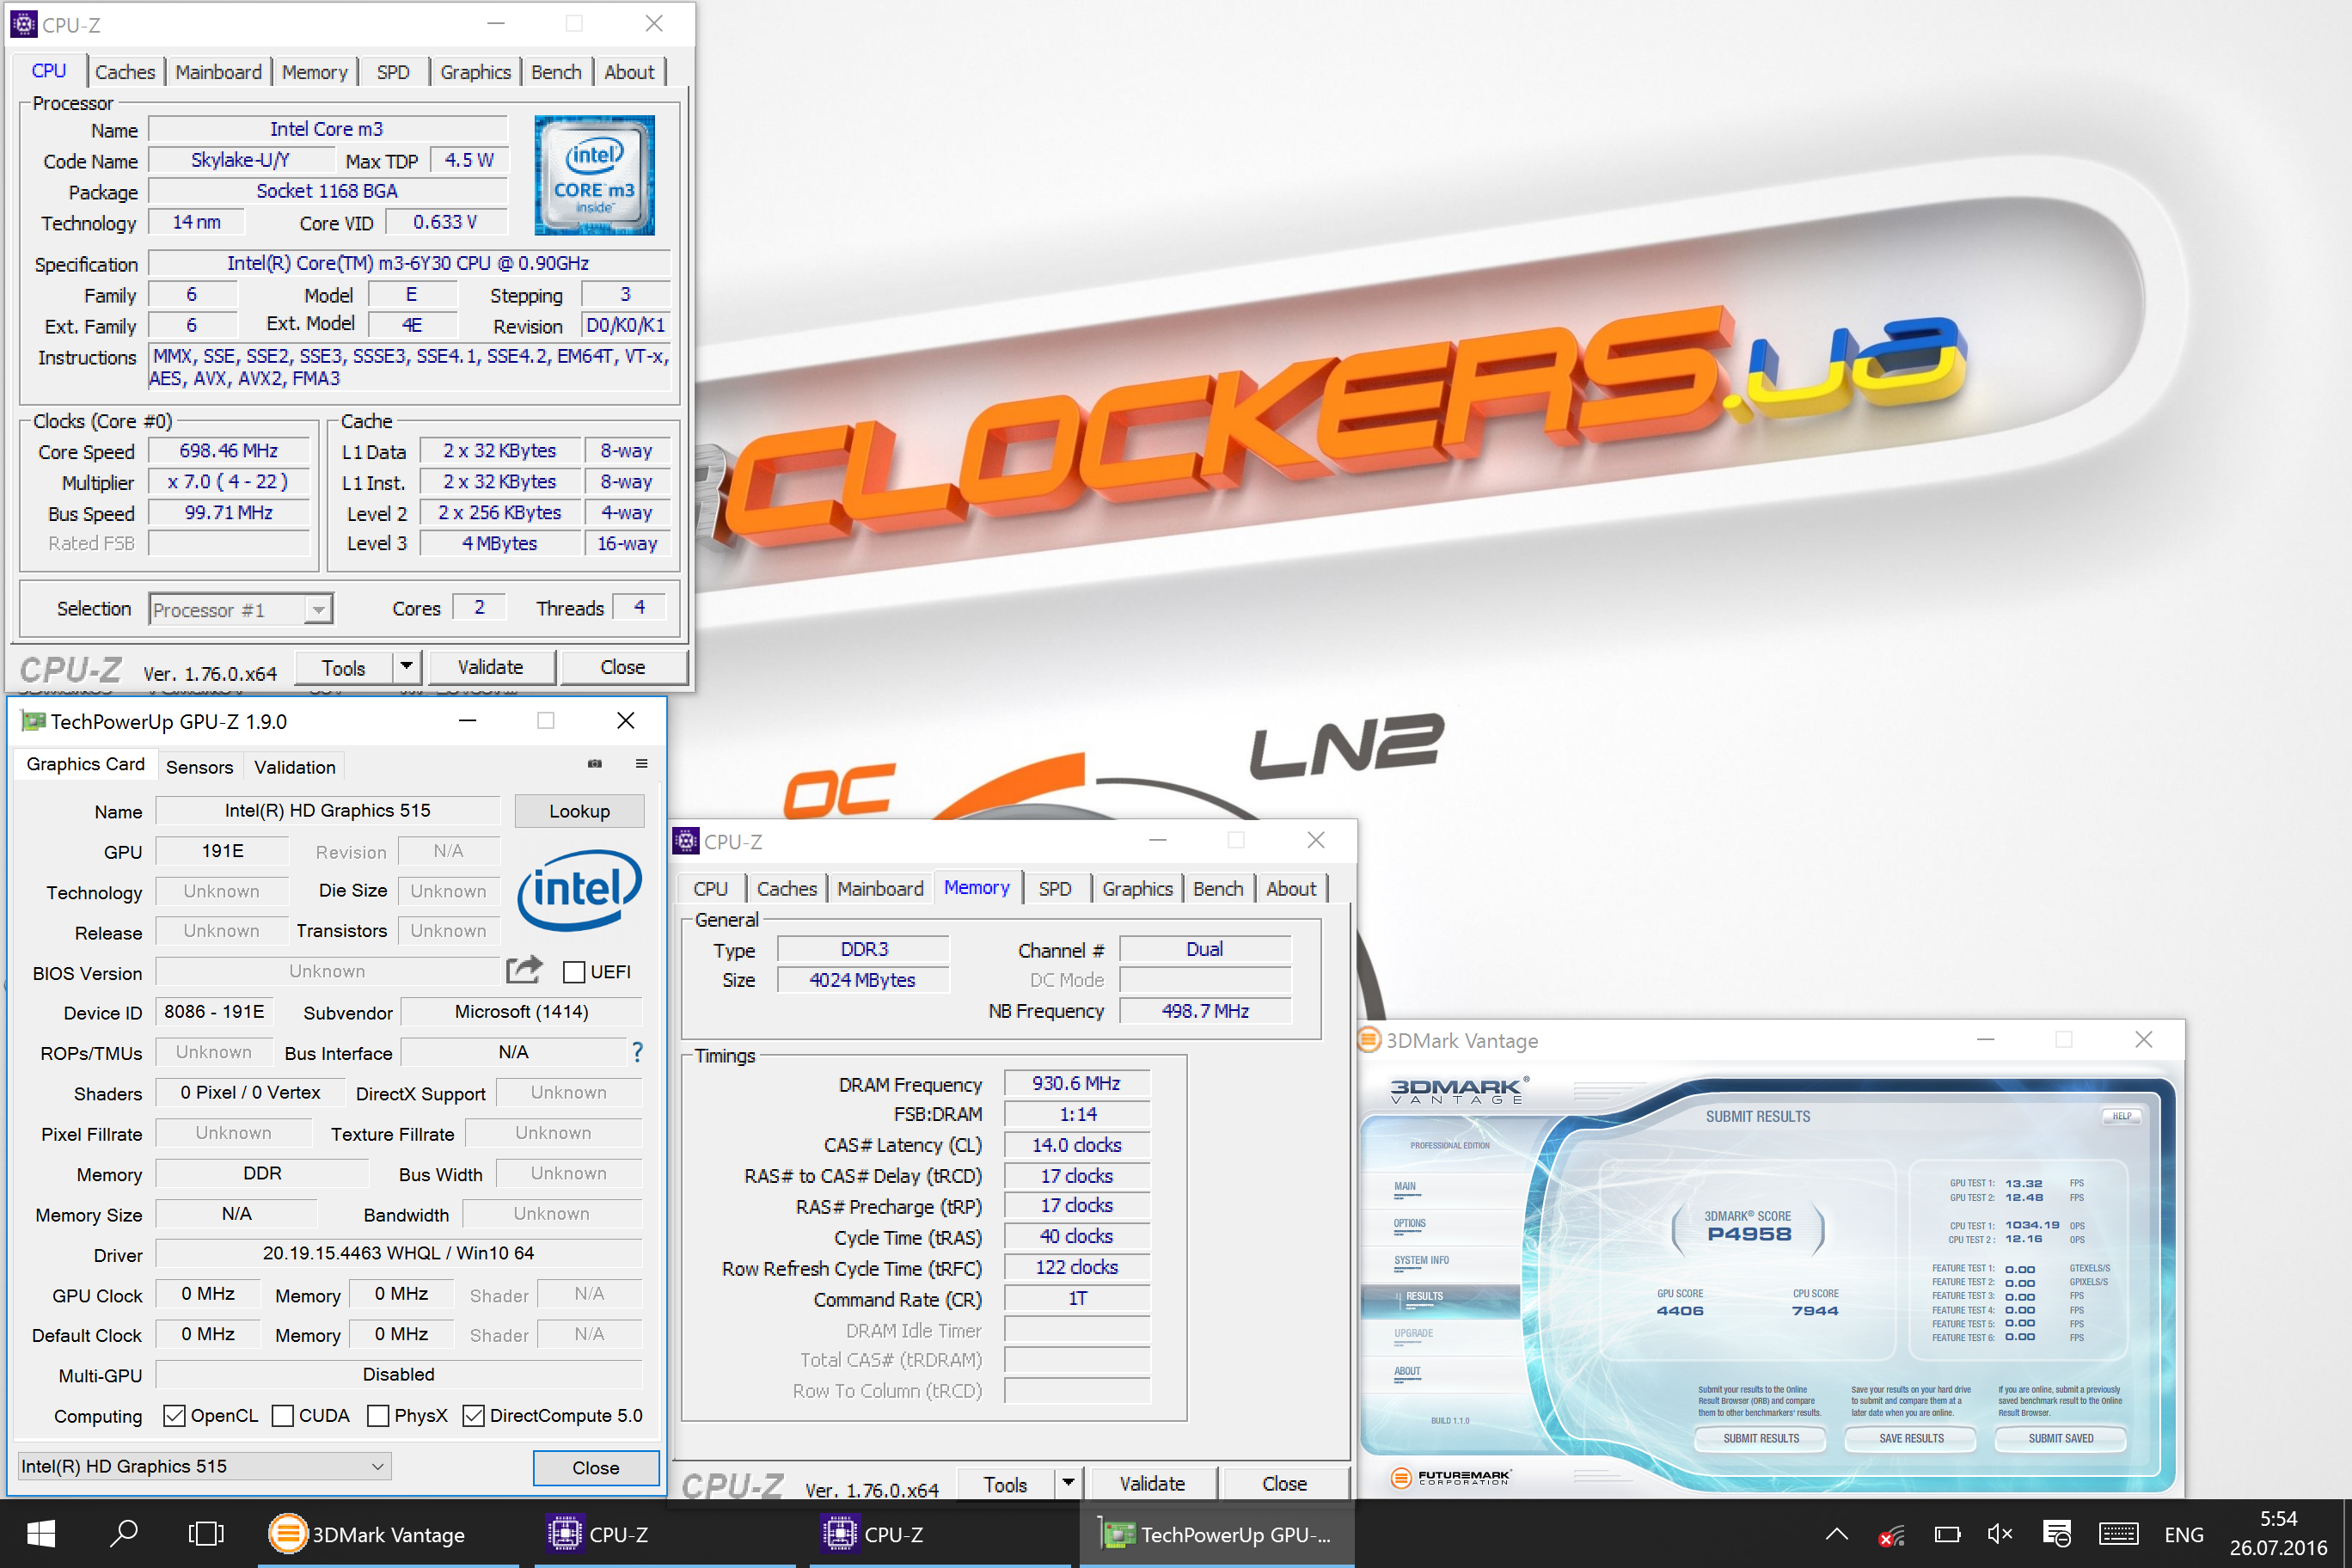Click the Futuremark Corporation logo
The height and width of the screenshot is (1568, 2352).
pos(1452,1477)
